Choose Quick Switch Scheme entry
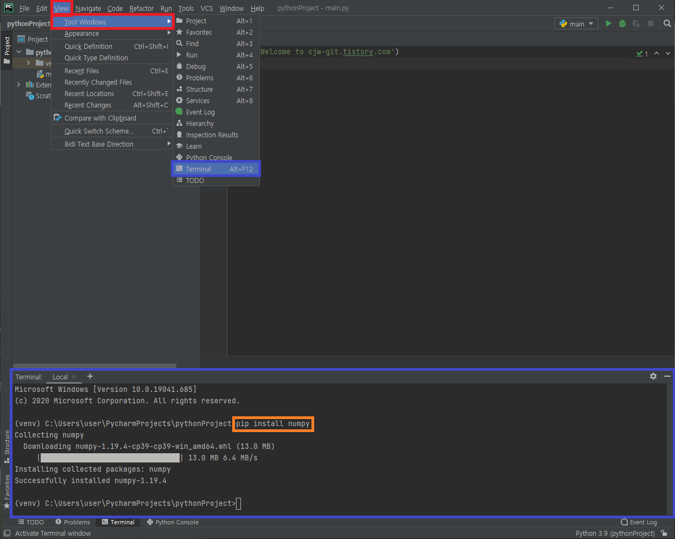The height and width of the screenshot is (539, 675). tap(112, 131)
